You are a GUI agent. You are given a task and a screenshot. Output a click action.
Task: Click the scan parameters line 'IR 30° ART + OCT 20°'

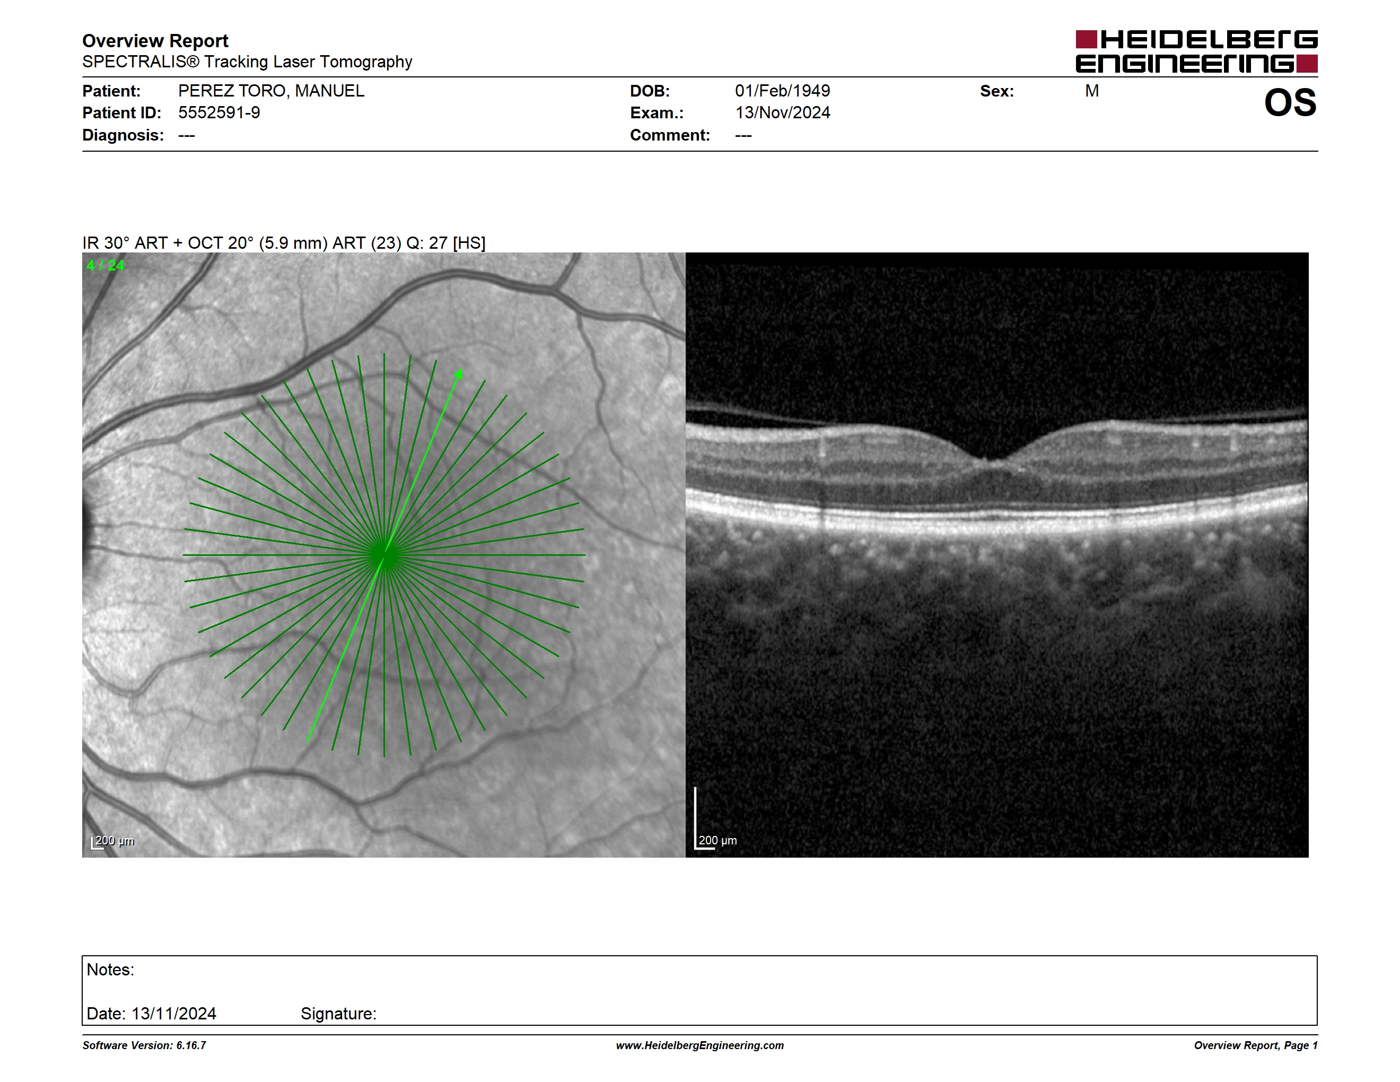pos(284,243)
